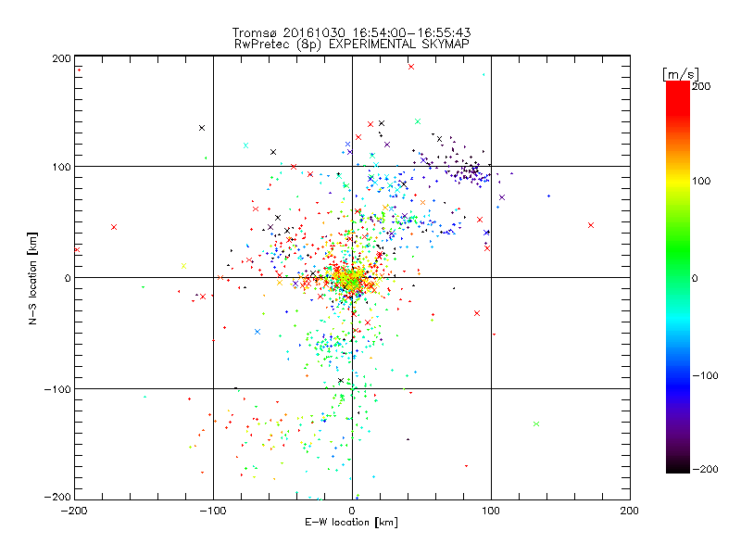Click the green zero level on the color bar
Image resolution: width=741 pixels, height=556 pixels.
click(678, 277)
